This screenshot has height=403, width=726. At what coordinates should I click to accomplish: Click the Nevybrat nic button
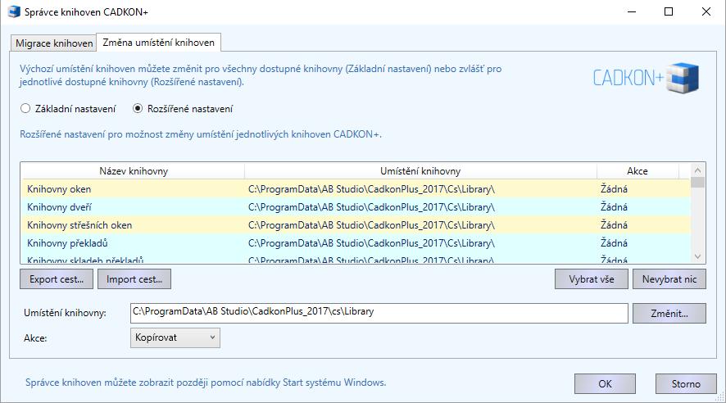tap(669, 279)
